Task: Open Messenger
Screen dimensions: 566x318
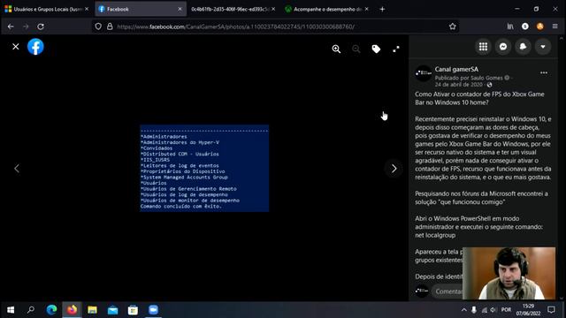Action: tap(503, 47)
